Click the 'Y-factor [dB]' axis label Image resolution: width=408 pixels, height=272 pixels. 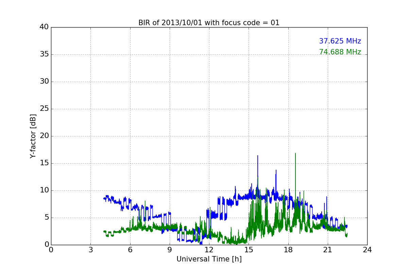(x=33, y=136)
